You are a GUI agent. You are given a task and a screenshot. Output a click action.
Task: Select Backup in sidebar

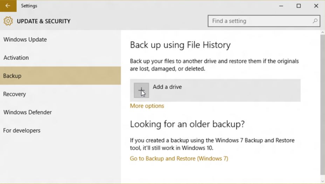(60, 76)
